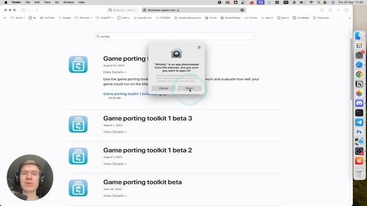
Task: Go back with Safari's back arrow
Action: coord(37,10)
